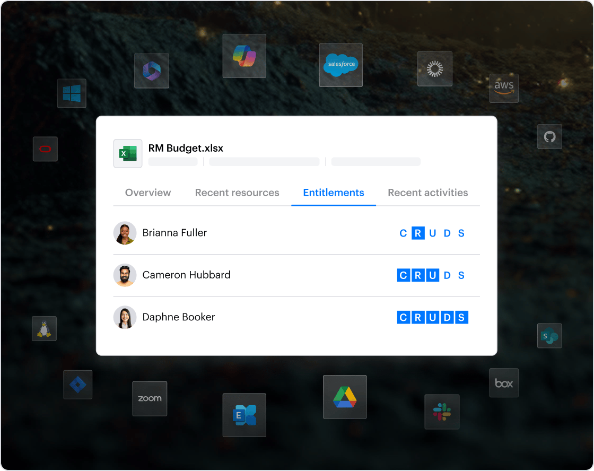Select the GitHub icon
This screenshot has width=594, height=471.
click(x=549, y=137)
